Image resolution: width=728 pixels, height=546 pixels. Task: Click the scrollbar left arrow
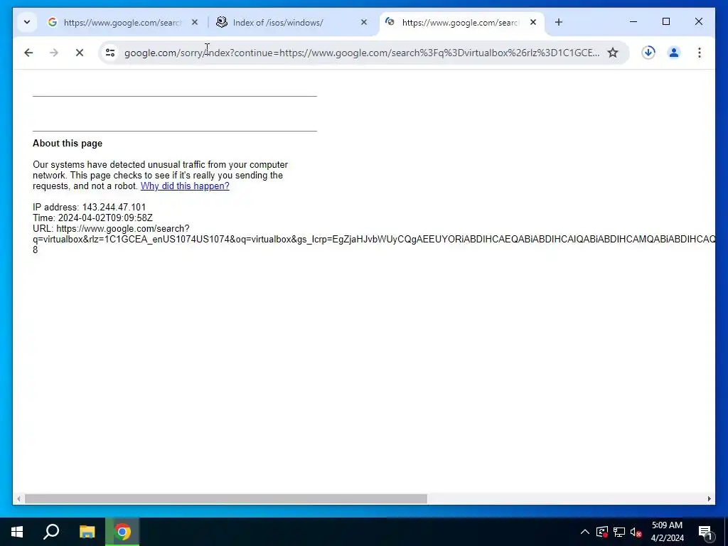tap(18, 498)
